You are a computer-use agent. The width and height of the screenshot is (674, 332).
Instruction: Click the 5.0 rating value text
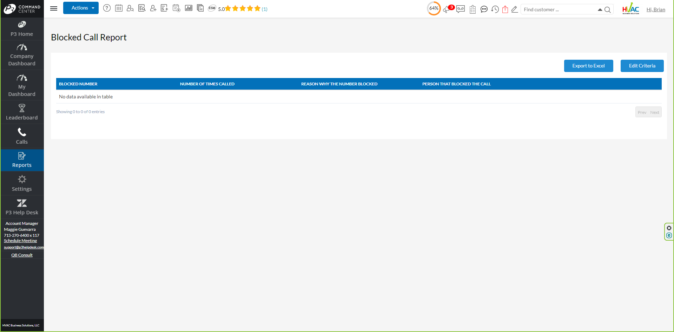(x=221, y=9)
